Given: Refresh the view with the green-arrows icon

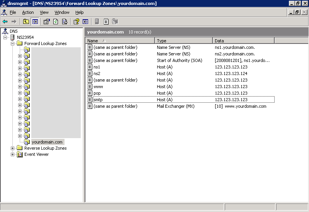Looking at the screenshot, I should point(56,22).
